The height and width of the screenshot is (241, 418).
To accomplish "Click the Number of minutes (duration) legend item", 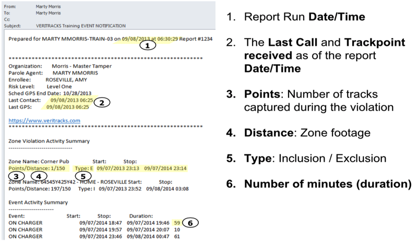I will [x=327, y=184].
